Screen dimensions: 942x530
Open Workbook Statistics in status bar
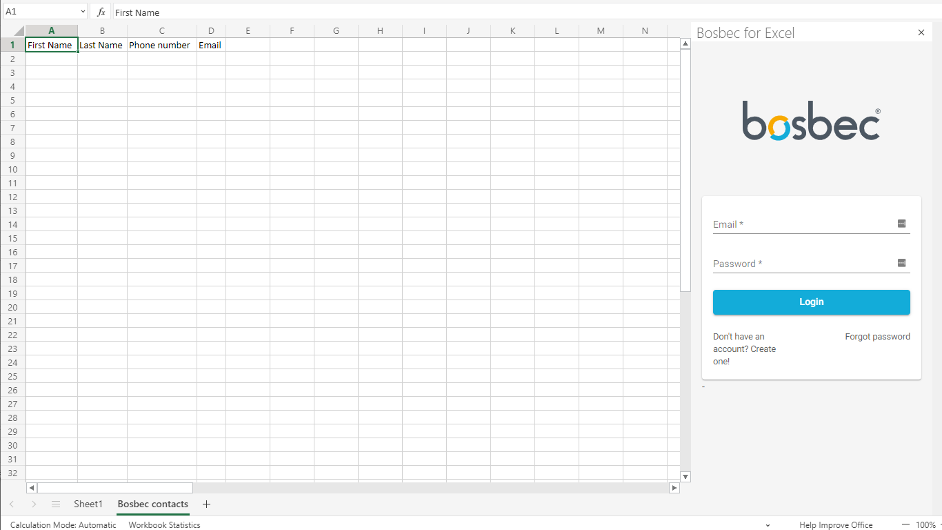click(164, 525)
